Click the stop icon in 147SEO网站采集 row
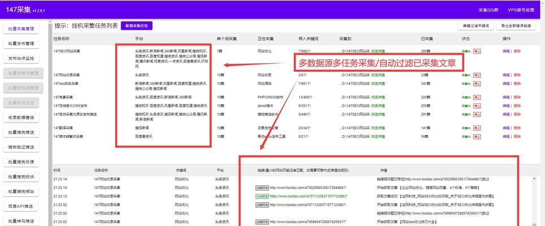The height and width of the screenshot is (226, 545). point(477,51)
